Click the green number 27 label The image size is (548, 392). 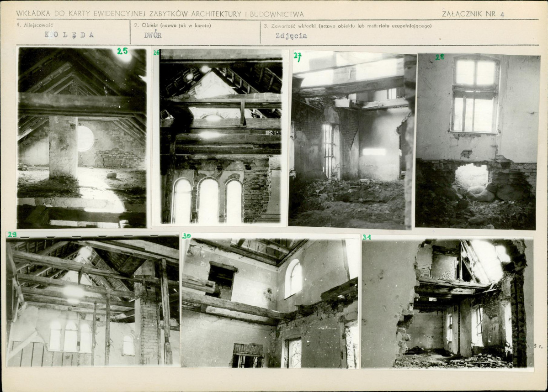pos(298,57)
